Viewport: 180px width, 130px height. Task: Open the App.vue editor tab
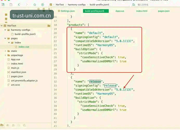[120, 11]
